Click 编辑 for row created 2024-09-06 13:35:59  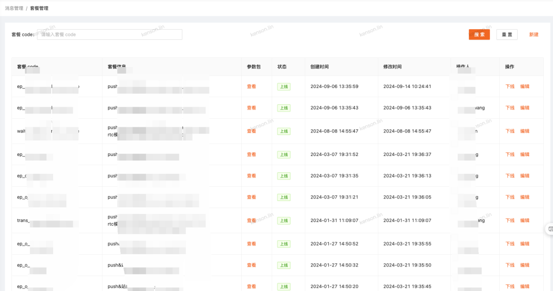pos(525,86)
